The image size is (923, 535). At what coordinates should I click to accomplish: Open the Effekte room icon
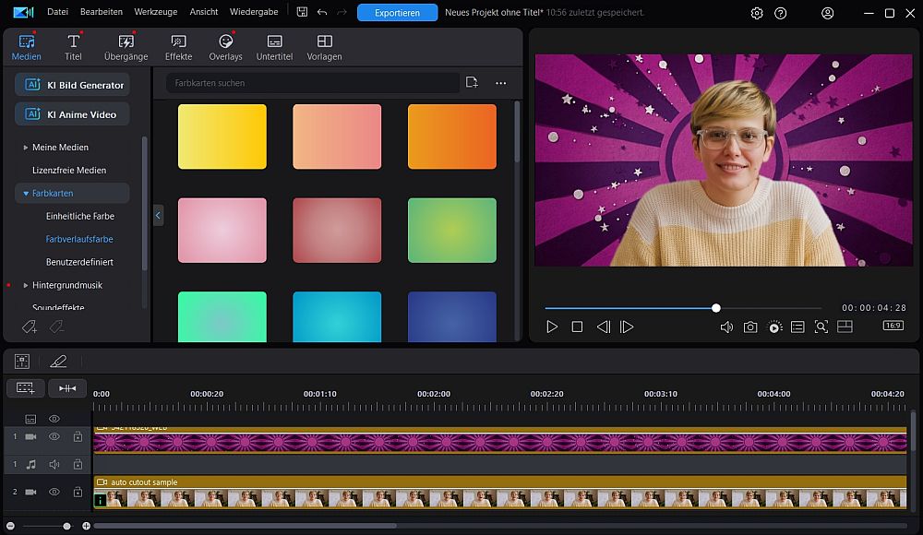178,47
